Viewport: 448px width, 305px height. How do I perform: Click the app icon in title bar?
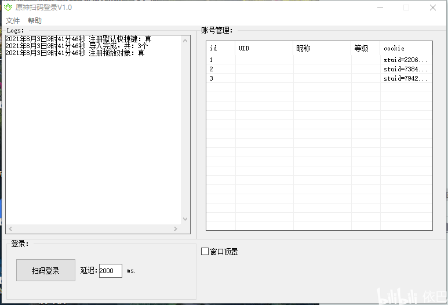[8, 8]
